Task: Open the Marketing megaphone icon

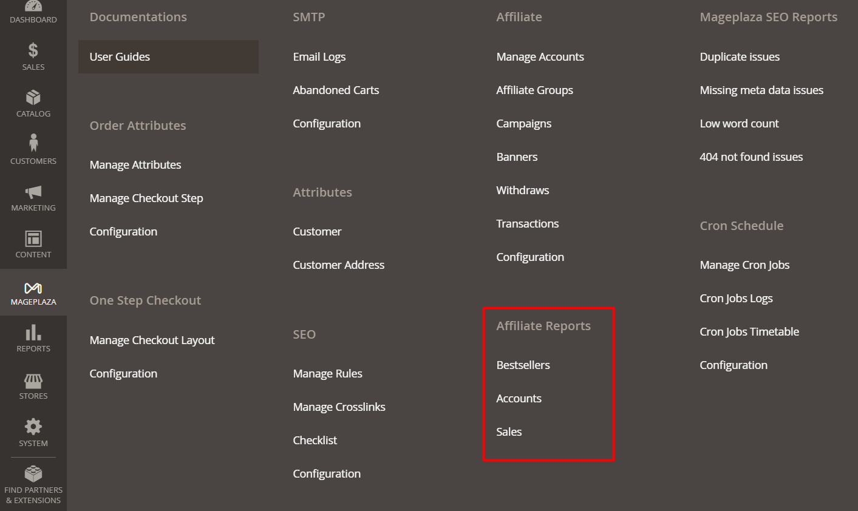Action: tap(33, 192)
